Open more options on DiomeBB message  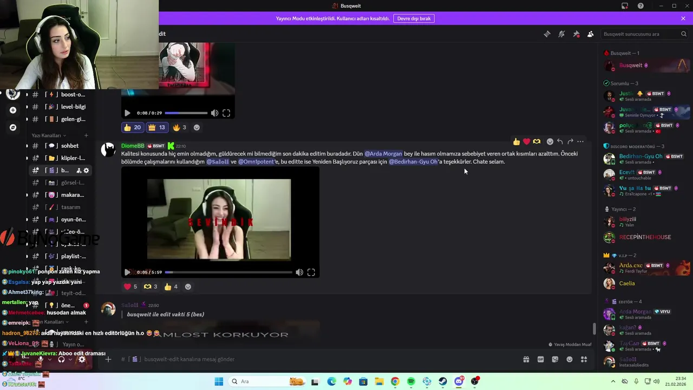[x=580, y=141]
